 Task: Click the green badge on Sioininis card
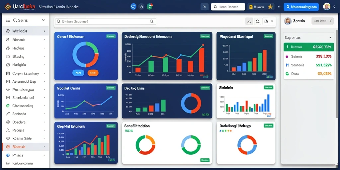tap(268, 87)
